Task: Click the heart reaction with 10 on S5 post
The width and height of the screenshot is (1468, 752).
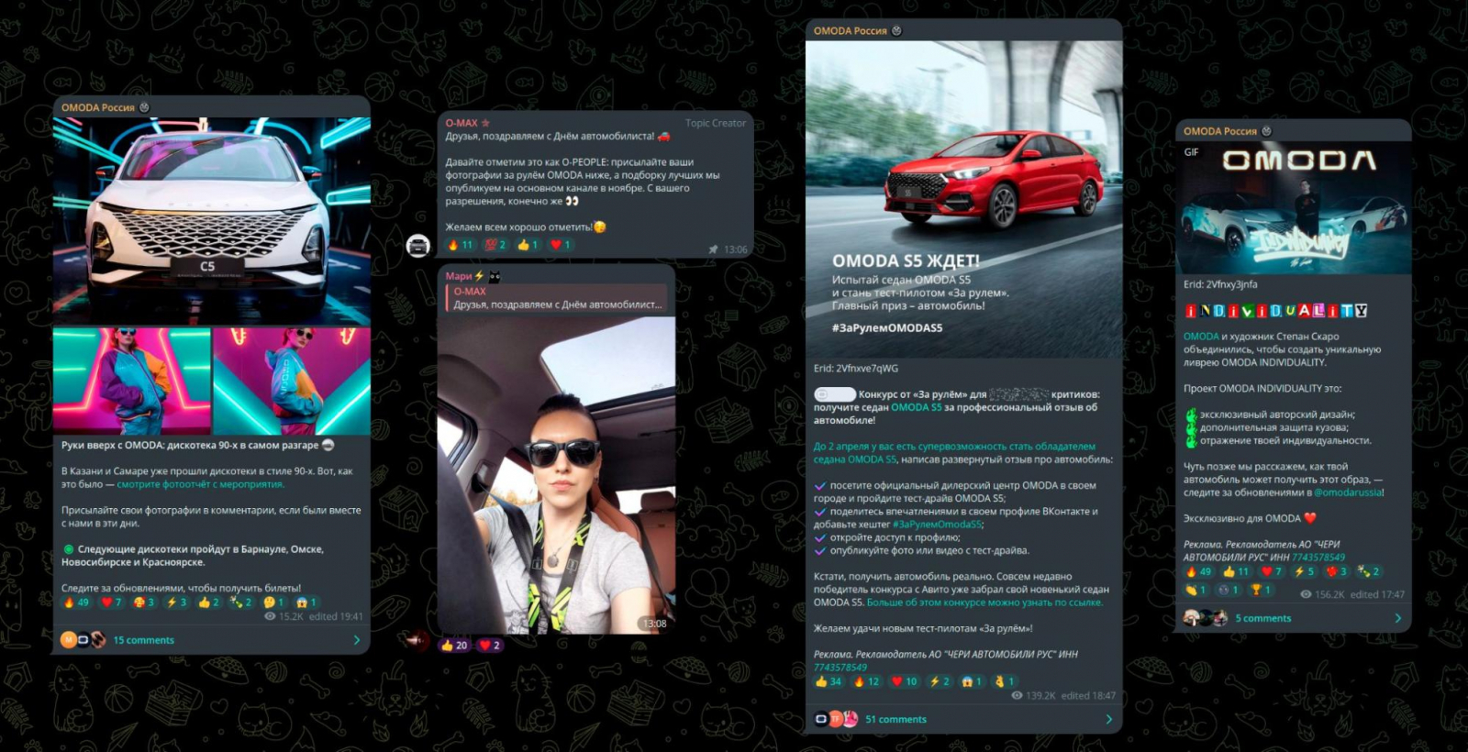Action: (x=906, y=681)
